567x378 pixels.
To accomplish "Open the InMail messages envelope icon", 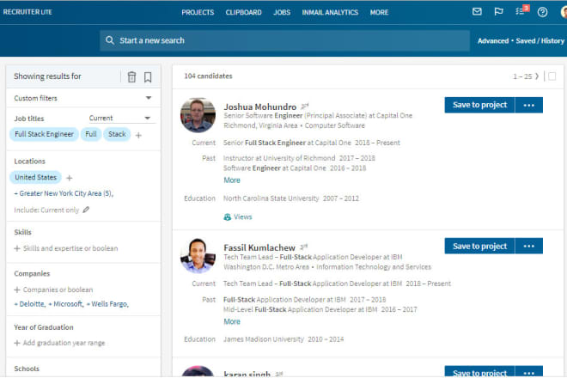I will (477, 11).
